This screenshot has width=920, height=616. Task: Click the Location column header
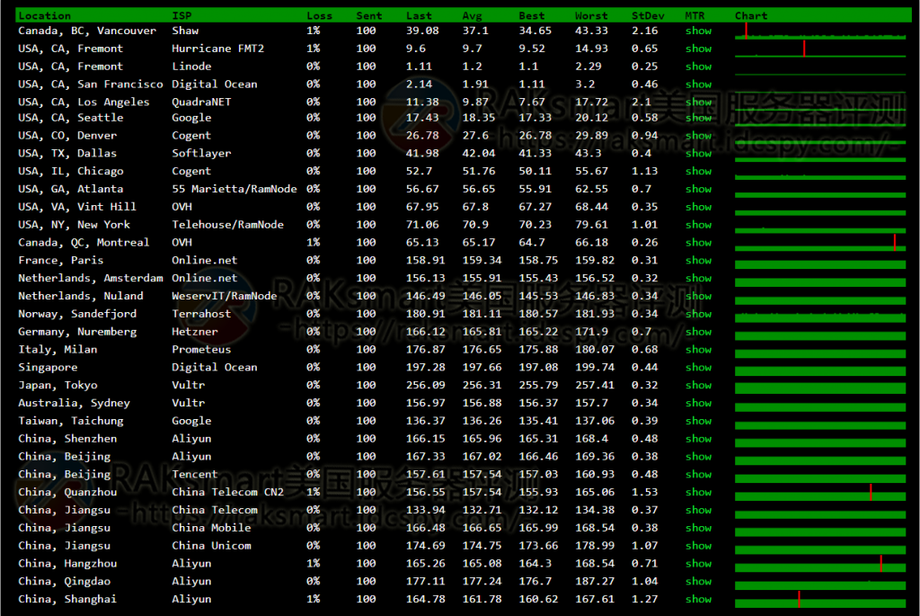(44, 16)
